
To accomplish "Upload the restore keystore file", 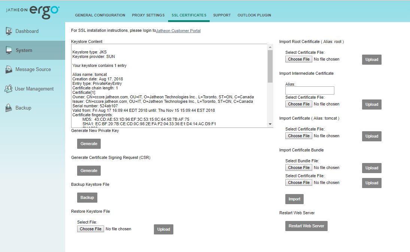I will point(163,229).
